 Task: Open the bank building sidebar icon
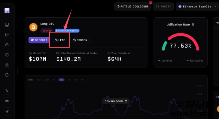point(7,65)
